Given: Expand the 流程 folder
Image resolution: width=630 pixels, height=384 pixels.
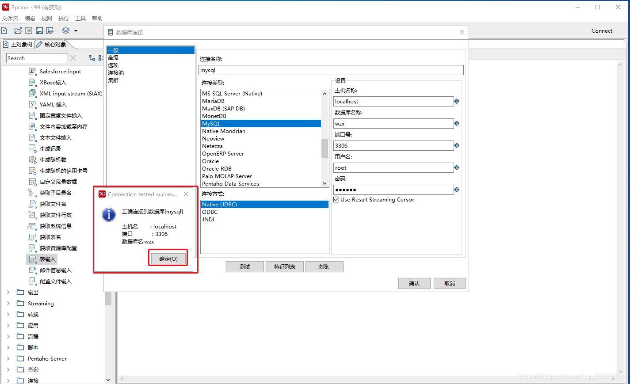Looking at the screenshot, I should click(8, 336).
